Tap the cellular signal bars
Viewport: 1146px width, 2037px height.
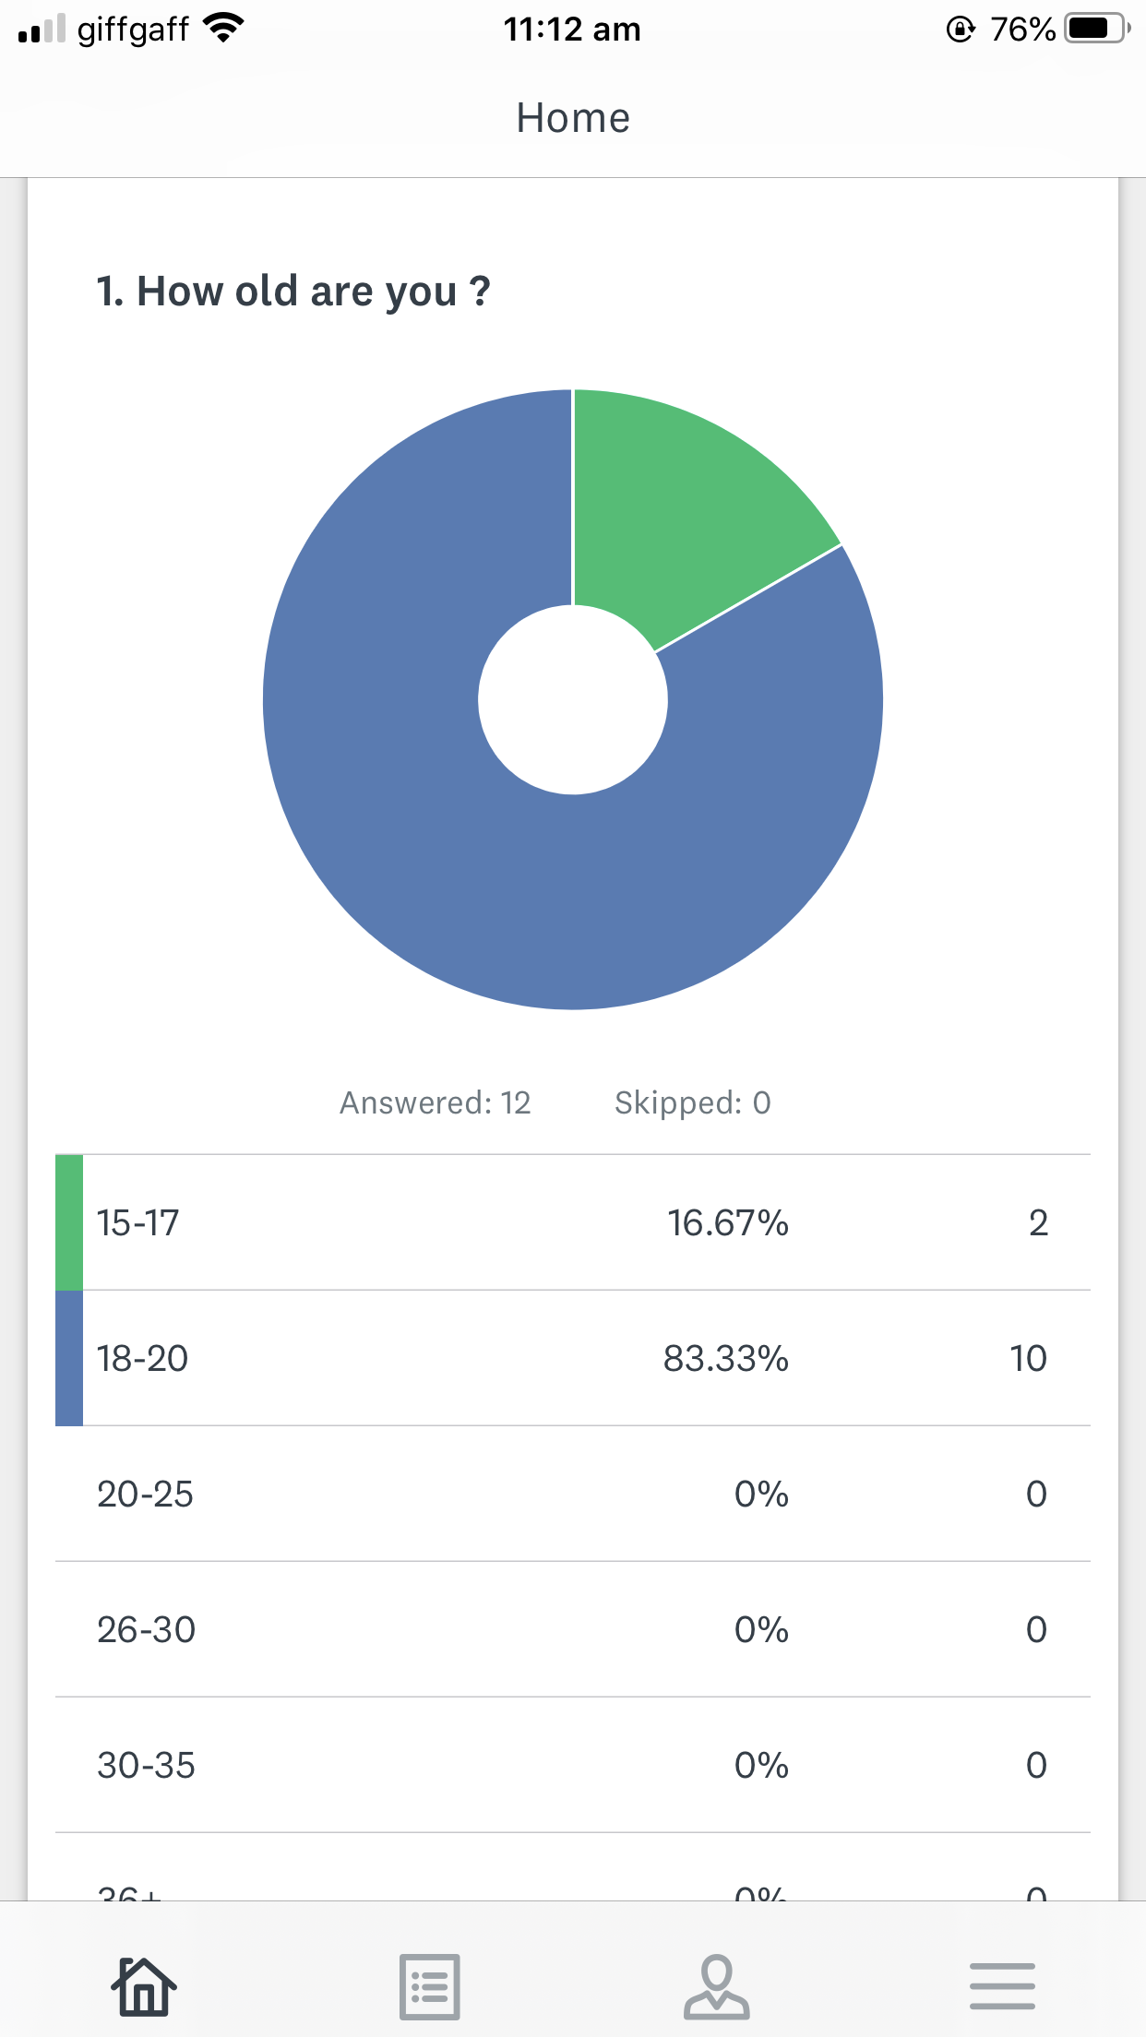[42, 29]
